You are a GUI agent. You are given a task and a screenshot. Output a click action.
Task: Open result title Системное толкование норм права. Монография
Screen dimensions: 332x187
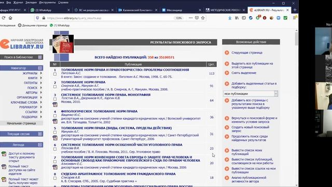click(106, 95)
